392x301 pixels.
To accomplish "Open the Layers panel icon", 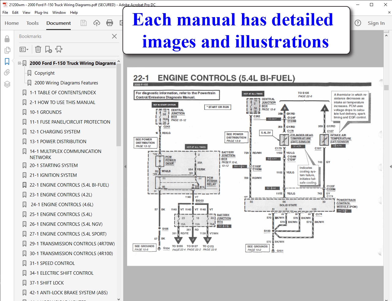I will point(7,84).
